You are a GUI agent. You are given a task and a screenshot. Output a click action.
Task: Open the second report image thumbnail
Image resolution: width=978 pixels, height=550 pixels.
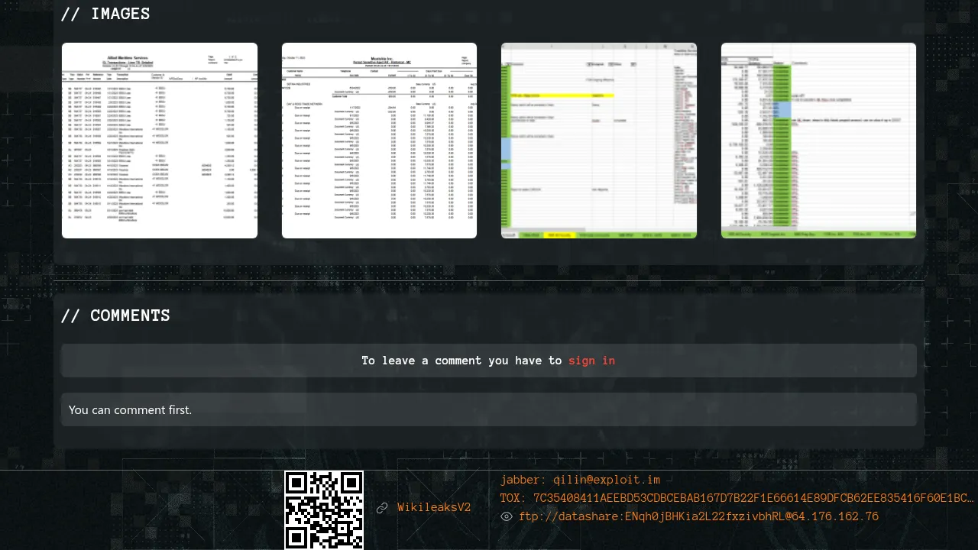(379, 141)
